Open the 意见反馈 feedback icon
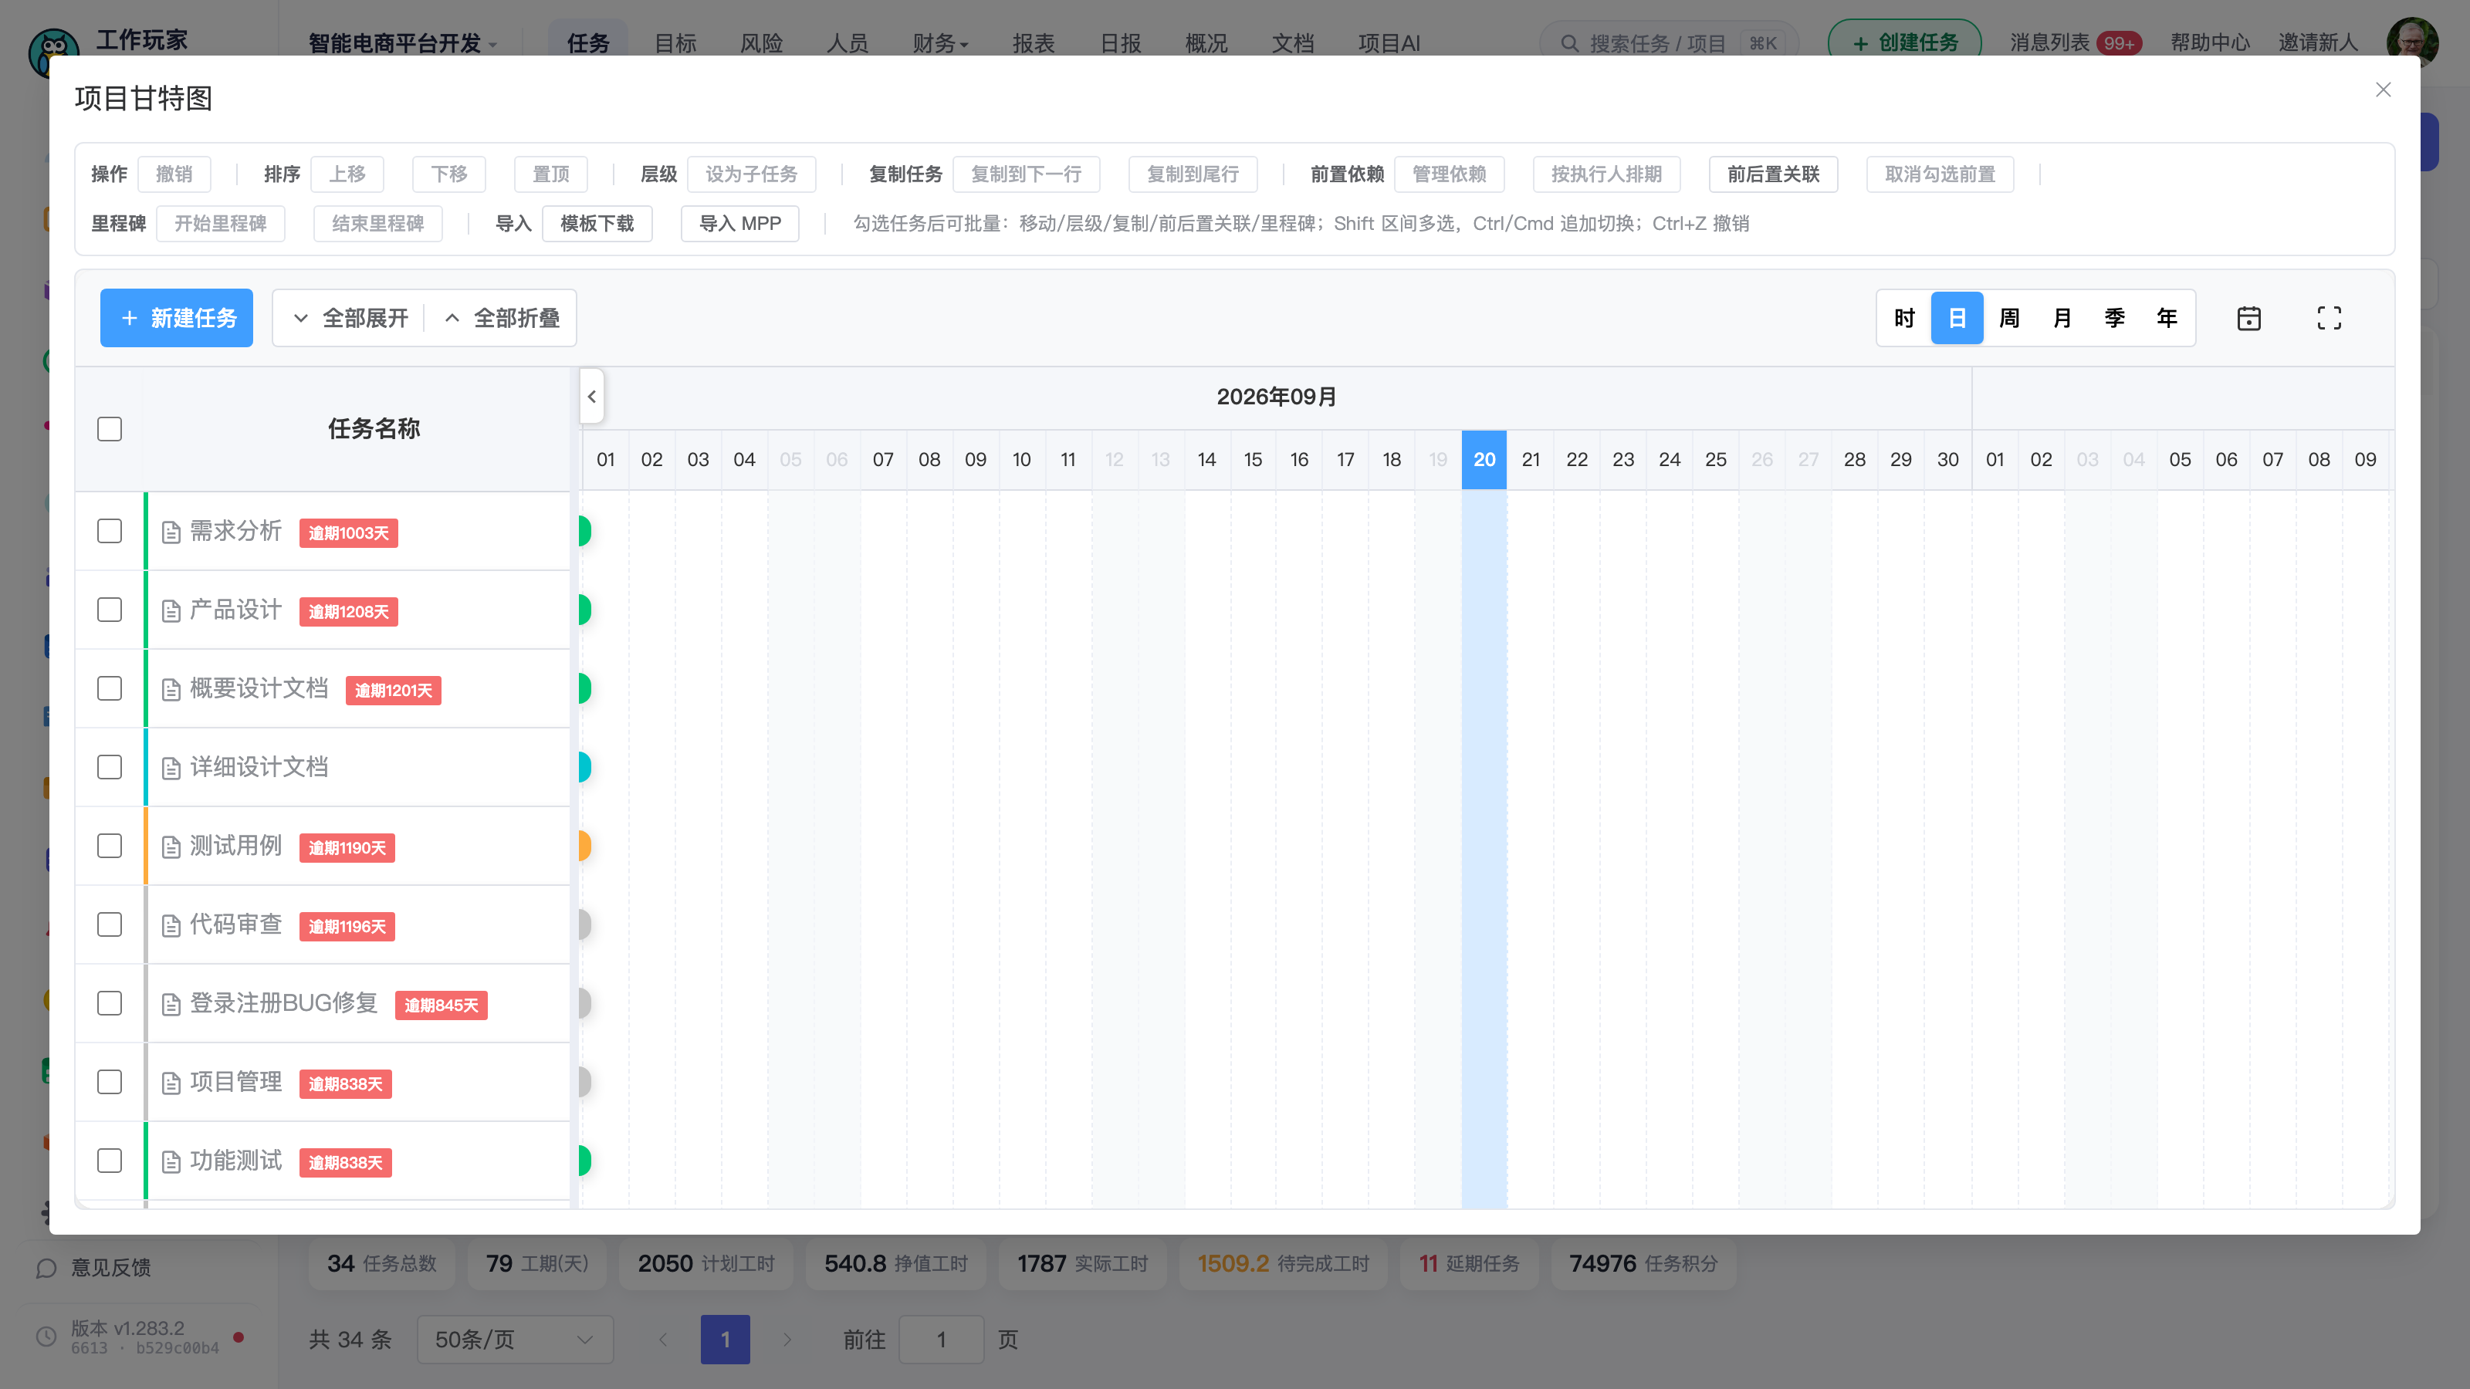This screenshot has width=2470, height=1389. [46, 1268]
